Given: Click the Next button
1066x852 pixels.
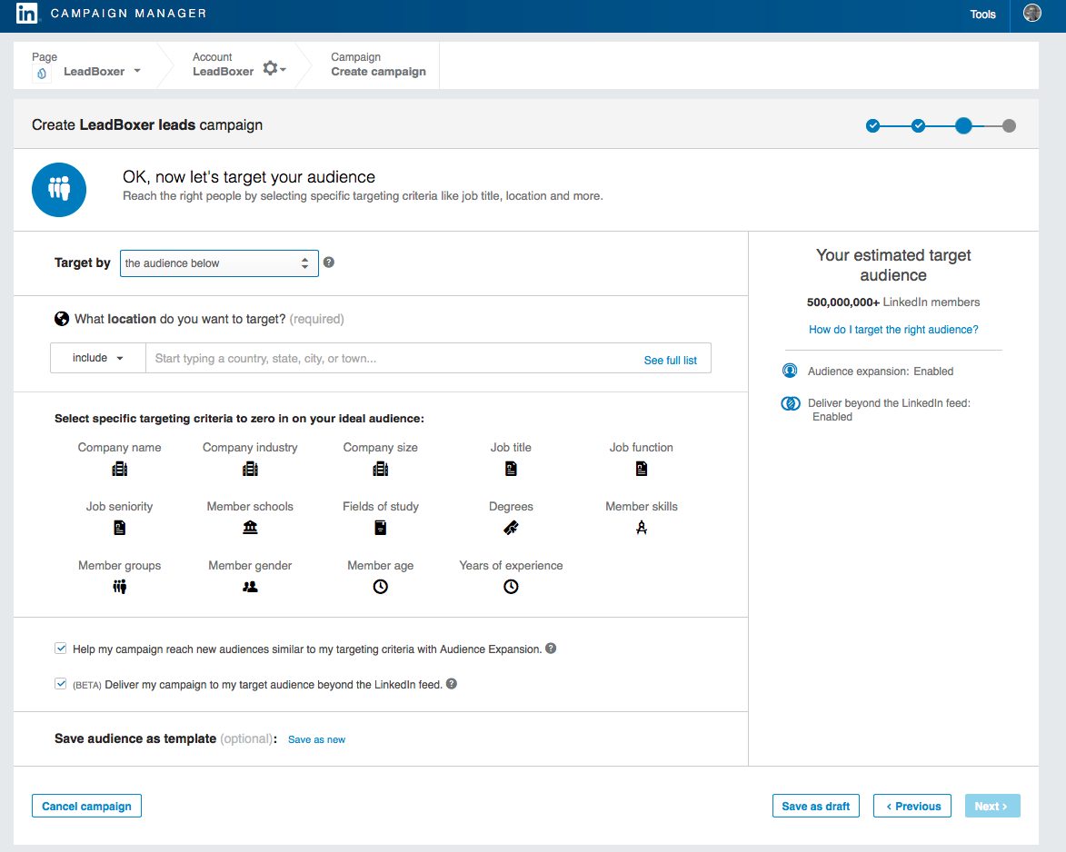Looking at the screenshot, I should click(x=992, y=806).
